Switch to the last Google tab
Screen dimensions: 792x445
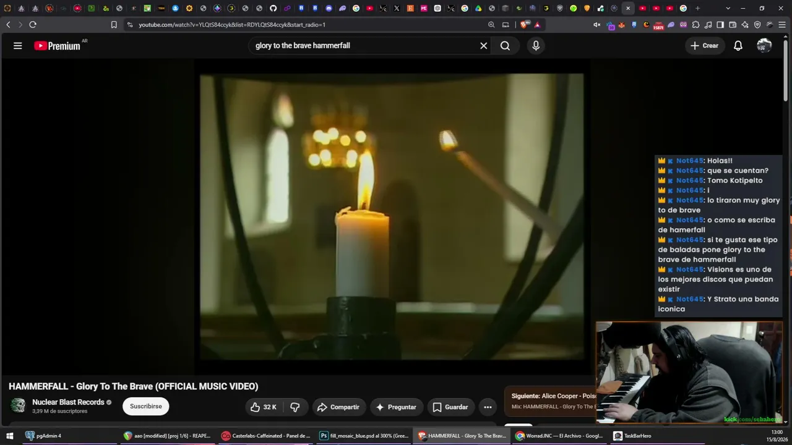[x=683, y=8]
